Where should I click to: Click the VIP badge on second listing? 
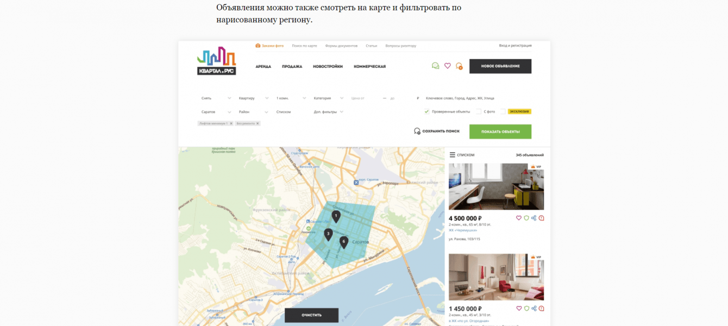536,258
